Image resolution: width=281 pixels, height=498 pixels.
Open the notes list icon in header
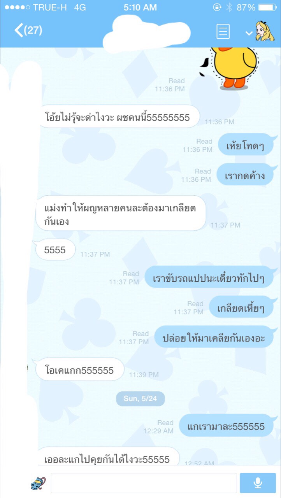click(223, 32)
